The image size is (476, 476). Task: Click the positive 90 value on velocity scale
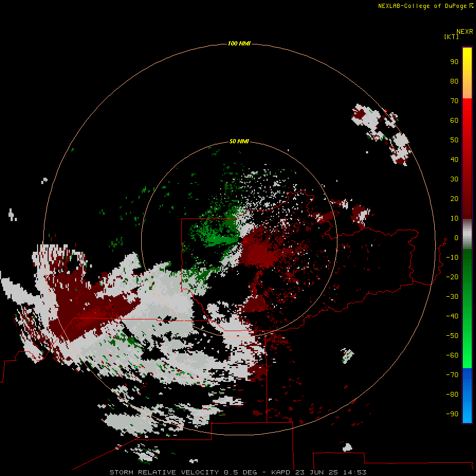coord(454,62)
